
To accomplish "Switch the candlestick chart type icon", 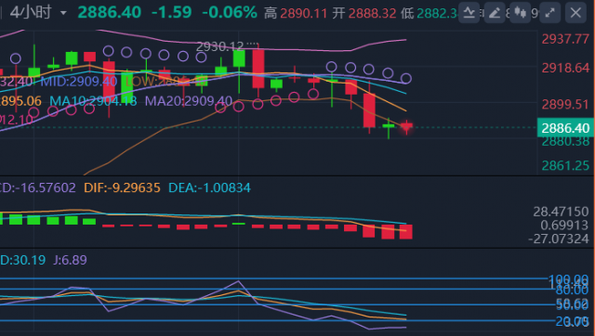I will [x=520, y=13].
